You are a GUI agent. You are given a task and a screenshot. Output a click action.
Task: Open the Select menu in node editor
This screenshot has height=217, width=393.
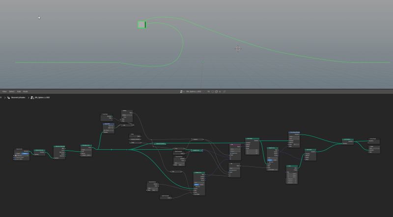coord(12,92)
